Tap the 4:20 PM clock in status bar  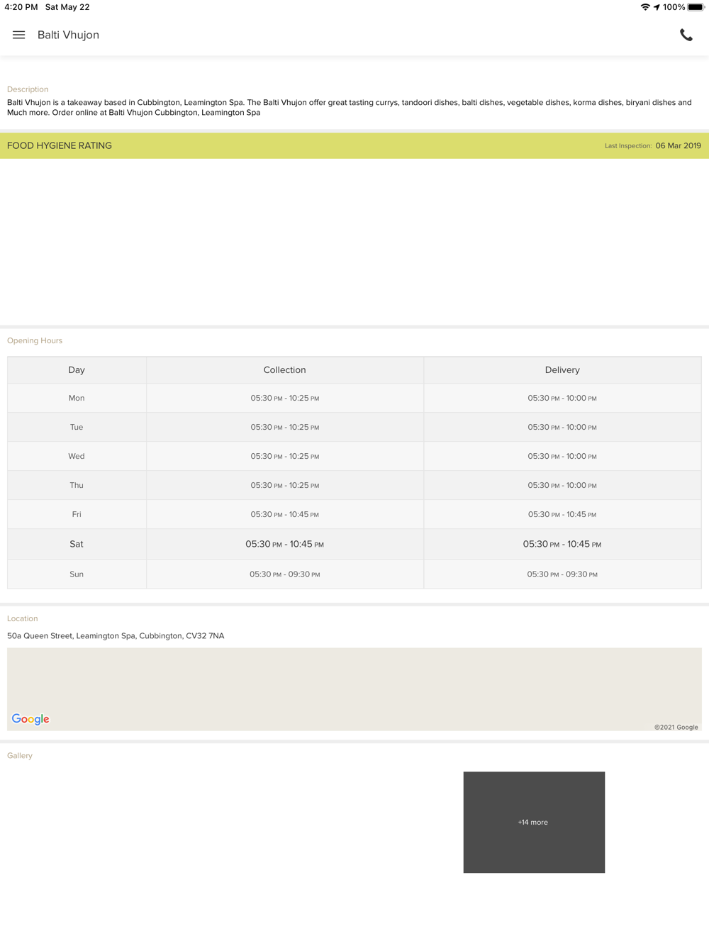(x=21, y=7)
